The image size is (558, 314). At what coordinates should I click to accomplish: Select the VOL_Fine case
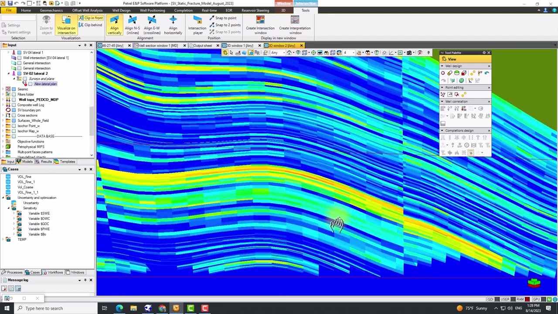(x=24, y=177)
